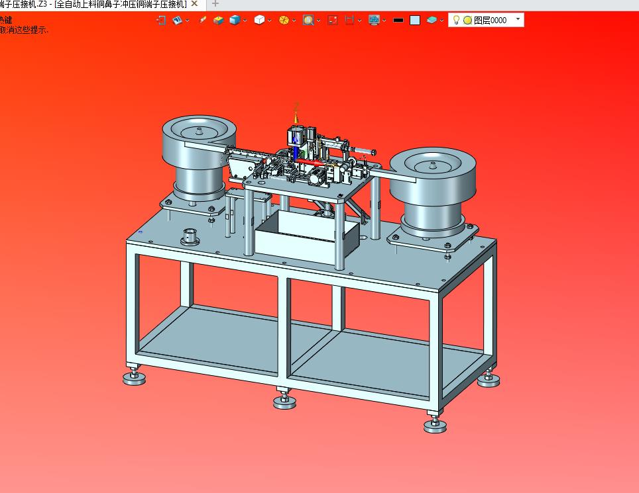
Task: Open the white cube view dropdown
Action: point(269,21)
